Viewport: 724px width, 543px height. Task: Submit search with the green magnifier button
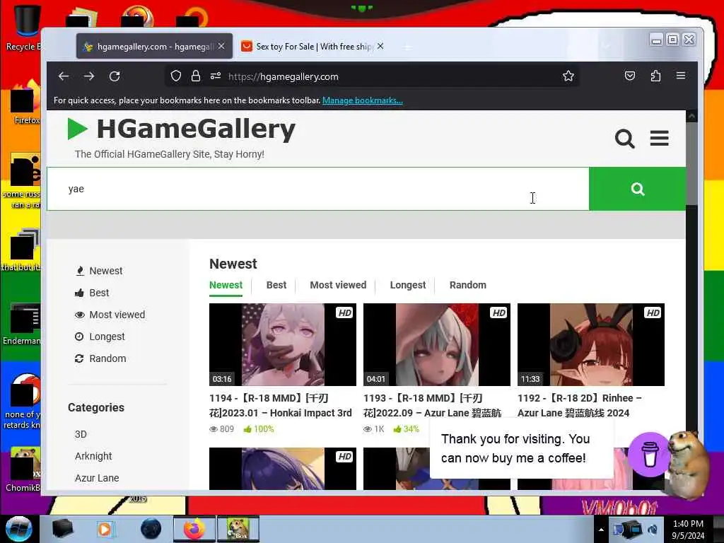pos(637,189)
